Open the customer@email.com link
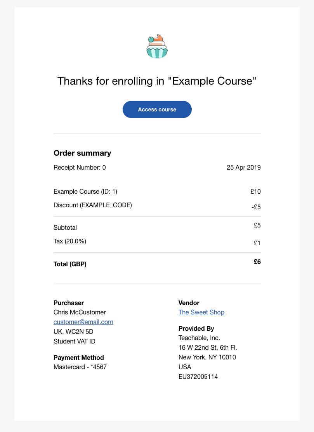Viewport: 314px width, 432px height. [x=83, y=322]
